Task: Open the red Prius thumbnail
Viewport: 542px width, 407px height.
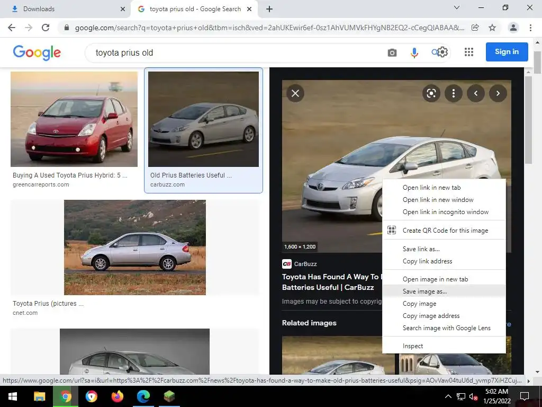Action: click(x=74, y=119)
